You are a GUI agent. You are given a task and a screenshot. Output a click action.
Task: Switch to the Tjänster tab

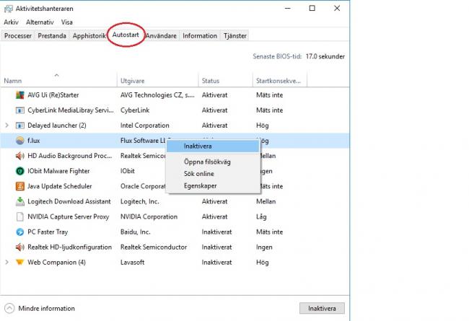(235, 36)
